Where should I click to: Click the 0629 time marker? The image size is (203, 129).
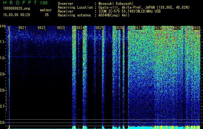[x=177, y=28]
